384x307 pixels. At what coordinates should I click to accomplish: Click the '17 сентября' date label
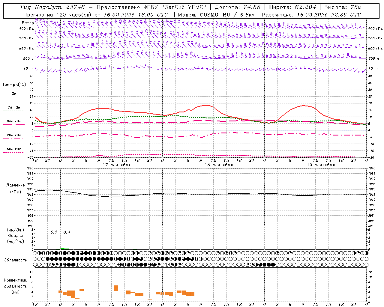[x=116, y=165]
